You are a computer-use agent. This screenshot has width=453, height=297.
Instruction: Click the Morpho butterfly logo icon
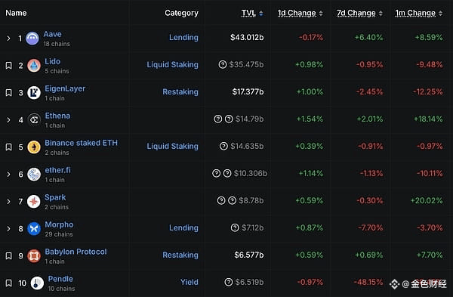[x=34, y=229]
